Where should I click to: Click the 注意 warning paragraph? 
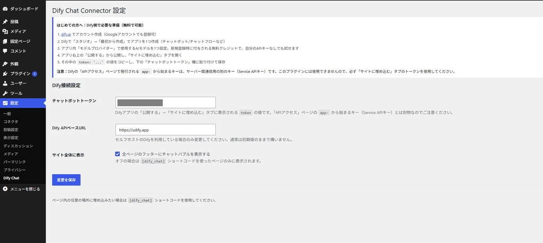pos(256,72)
